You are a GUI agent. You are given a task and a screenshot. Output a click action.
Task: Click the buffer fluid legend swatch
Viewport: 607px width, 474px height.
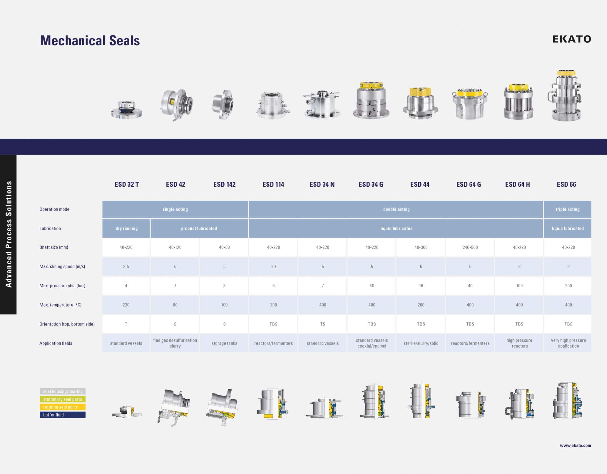(x=63, y=415)
